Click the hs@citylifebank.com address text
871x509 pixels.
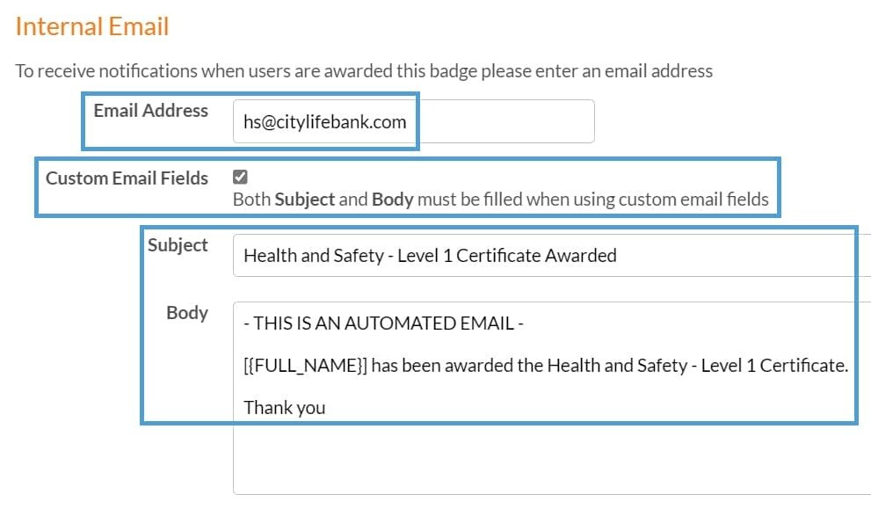[324, 122]
